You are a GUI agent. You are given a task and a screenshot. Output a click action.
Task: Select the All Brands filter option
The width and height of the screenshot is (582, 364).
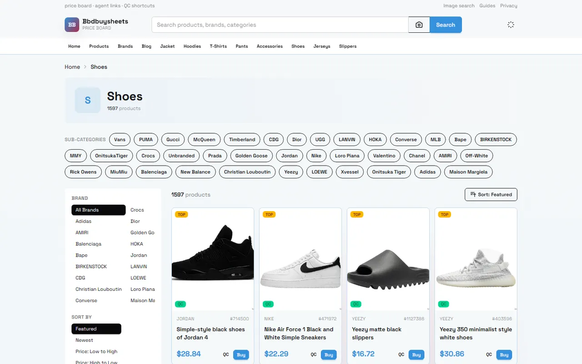tap(98, 210)
